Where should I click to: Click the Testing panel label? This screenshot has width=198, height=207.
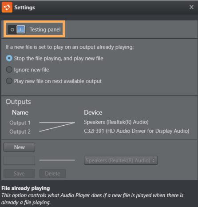click(45, 30)
